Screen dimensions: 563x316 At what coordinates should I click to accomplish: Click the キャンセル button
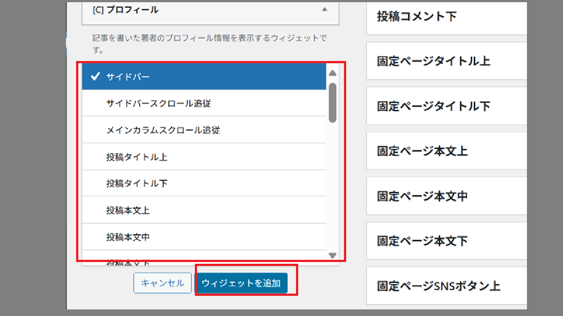(162, 283)
